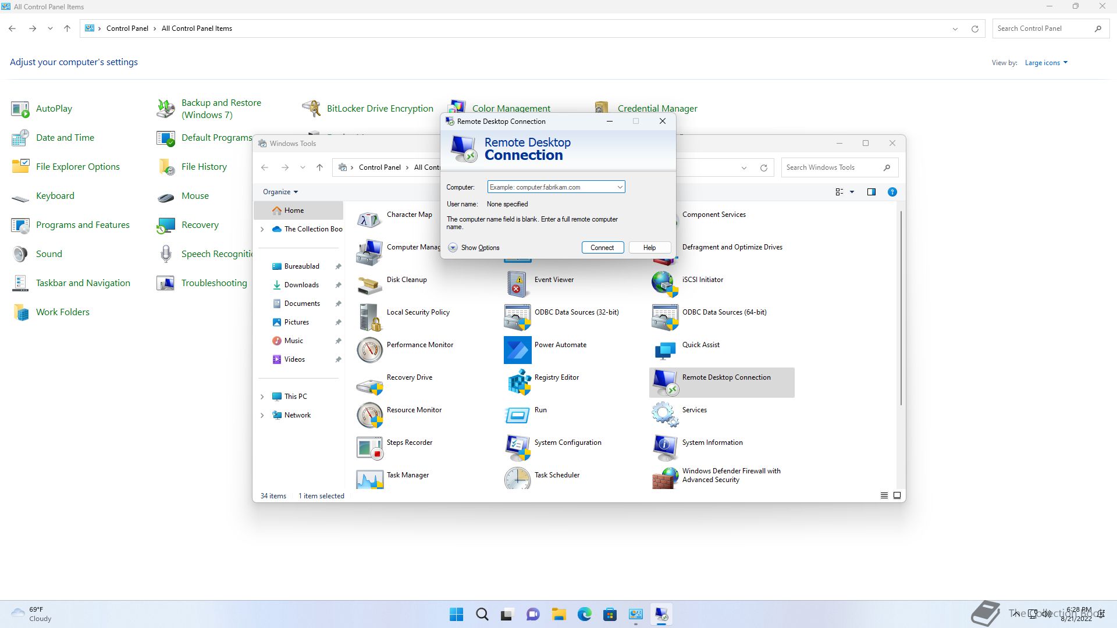Open View by Large icons dropdown

pyautogui.click(x=1046, y=63)
